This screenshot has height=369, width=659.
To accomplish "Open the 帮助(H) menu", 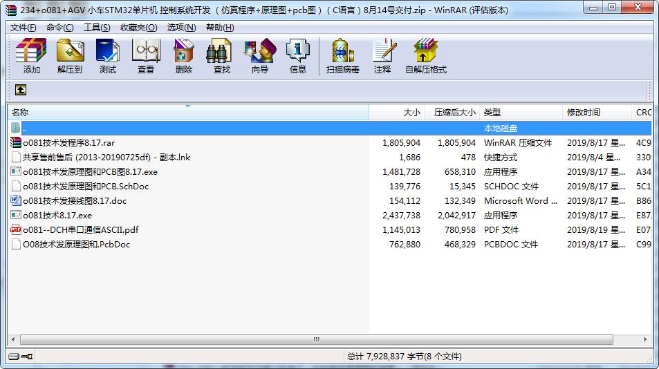I will pyautogui.click(x=220, y=27).
